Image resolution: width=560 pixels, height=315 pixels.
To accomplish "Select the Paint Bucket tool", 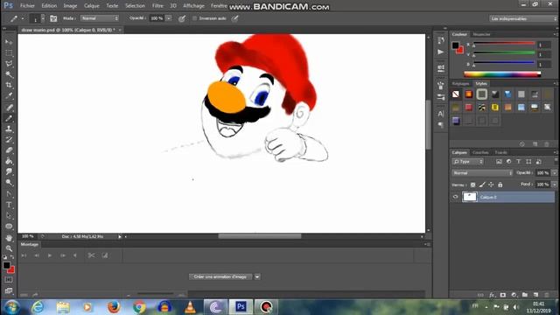I will point(9,161).
